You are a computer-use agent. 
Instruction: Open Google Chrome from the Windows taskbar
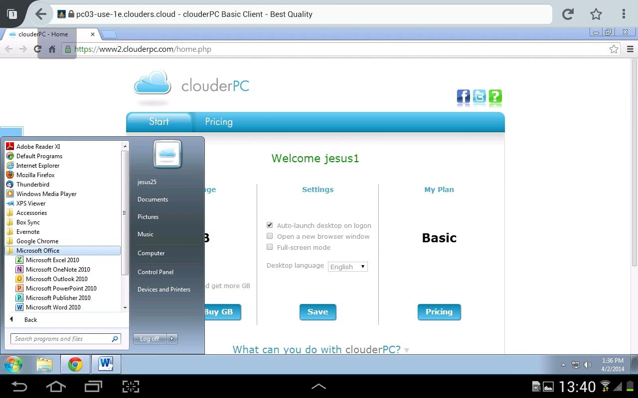75,364
